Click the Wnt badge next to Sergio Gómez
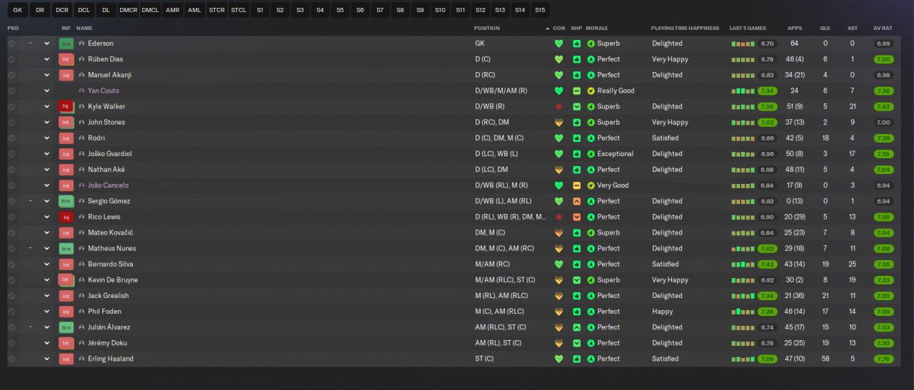Image resolution: width=914 pixels, height=390 pixels. click(x=66, y=201)
